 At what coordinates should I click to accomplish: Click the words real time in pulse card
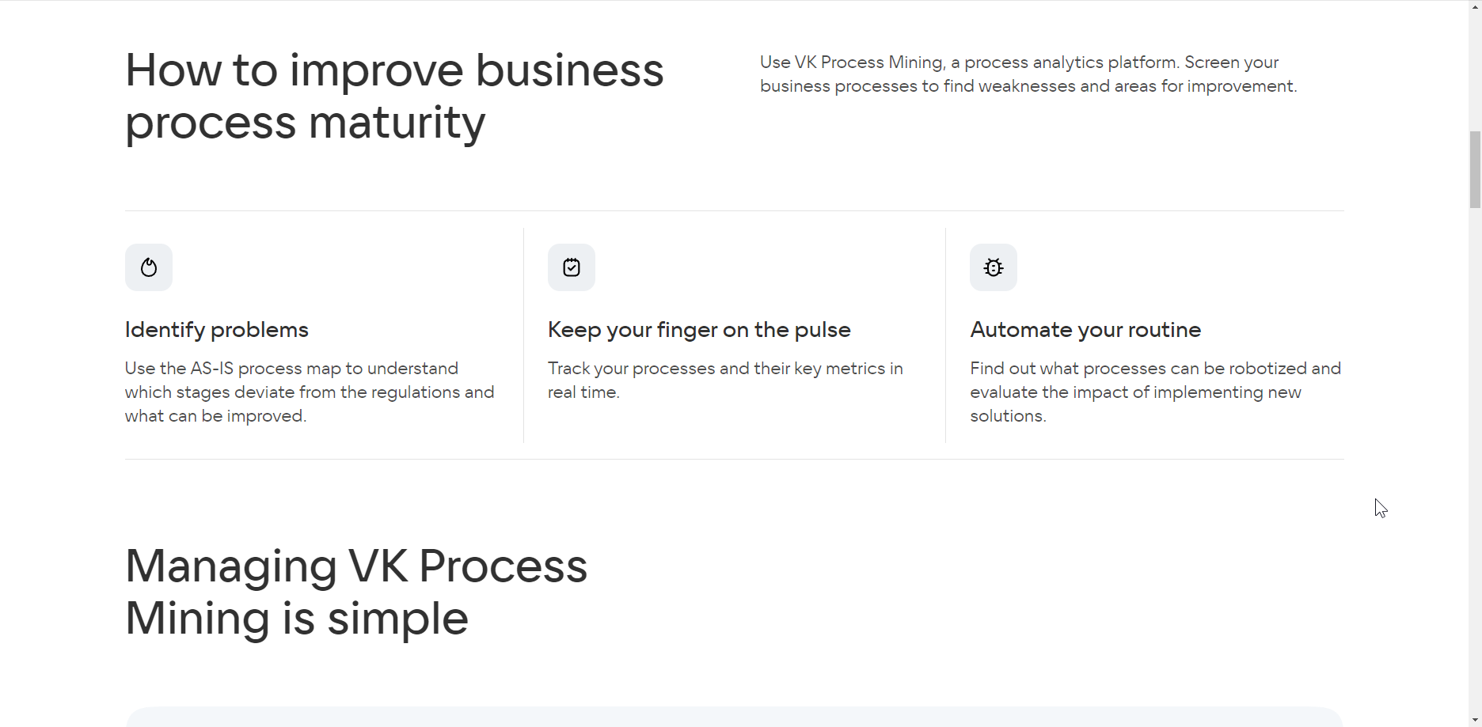click(x=583, y=392)
